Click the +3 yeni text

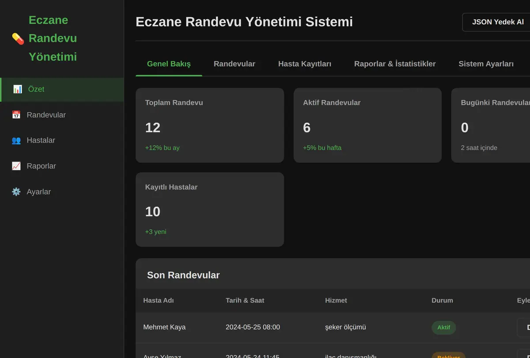click(x=155, y=232)
